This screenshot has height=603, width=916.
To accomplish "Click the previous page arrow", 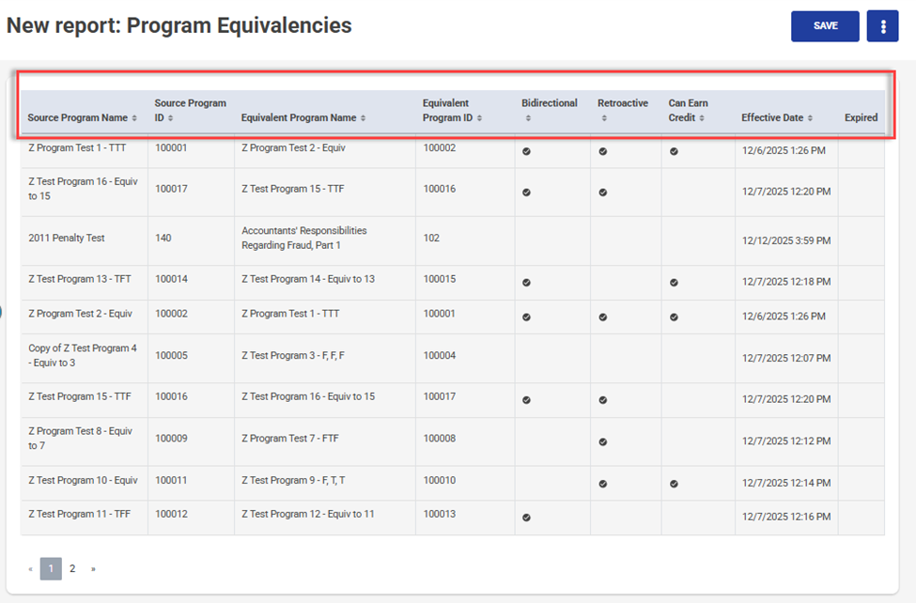I will (x=30, y=568).
